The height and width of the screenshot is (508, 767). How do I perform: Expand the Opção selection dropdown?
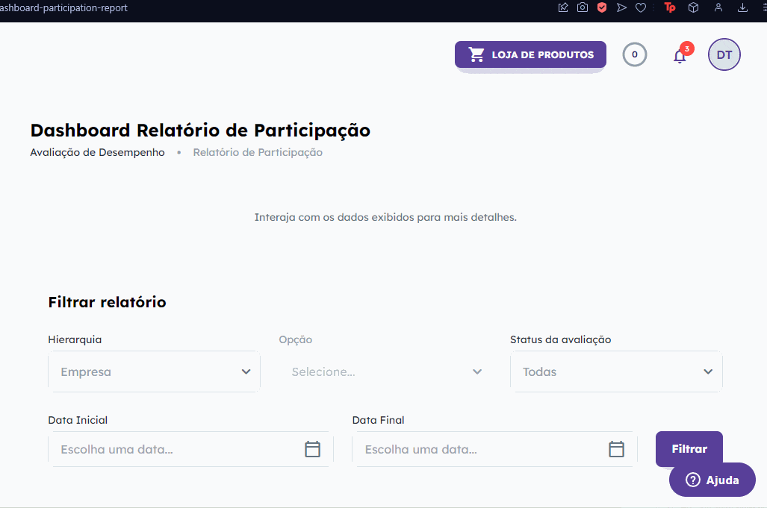coord(385,371)
